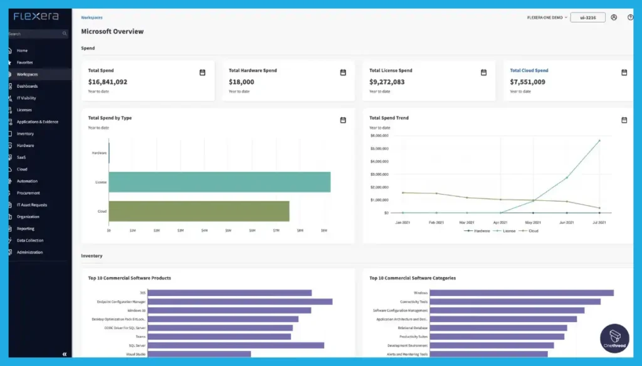Open the calendar icon on Total Hardware Spend card
This screenshot has width=642, height=366.
click(343, 73)
